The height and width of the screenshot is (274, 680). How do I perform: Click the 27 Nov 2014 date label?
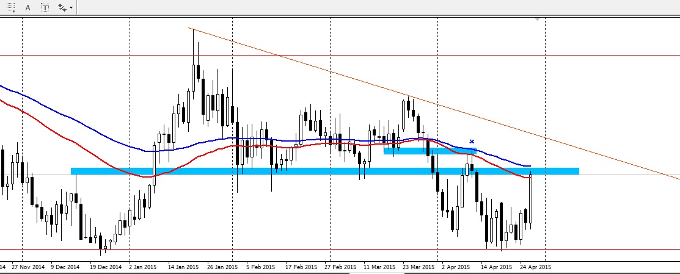point(28,267)
